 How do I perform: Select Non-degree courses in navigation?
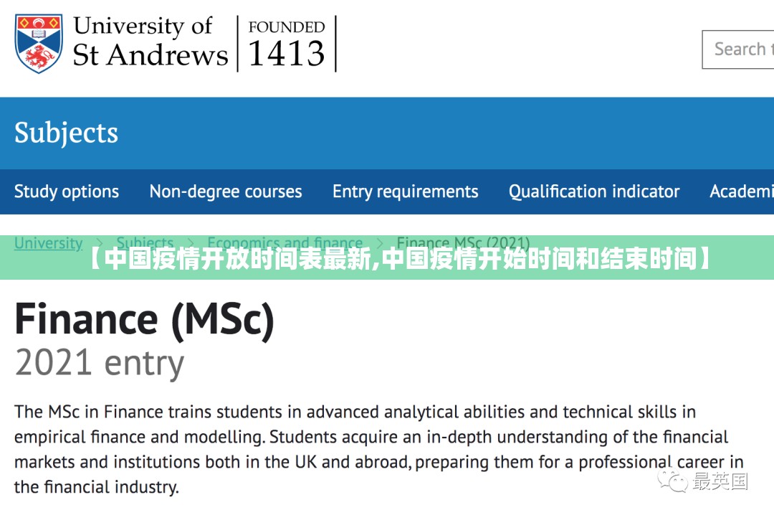226,192
